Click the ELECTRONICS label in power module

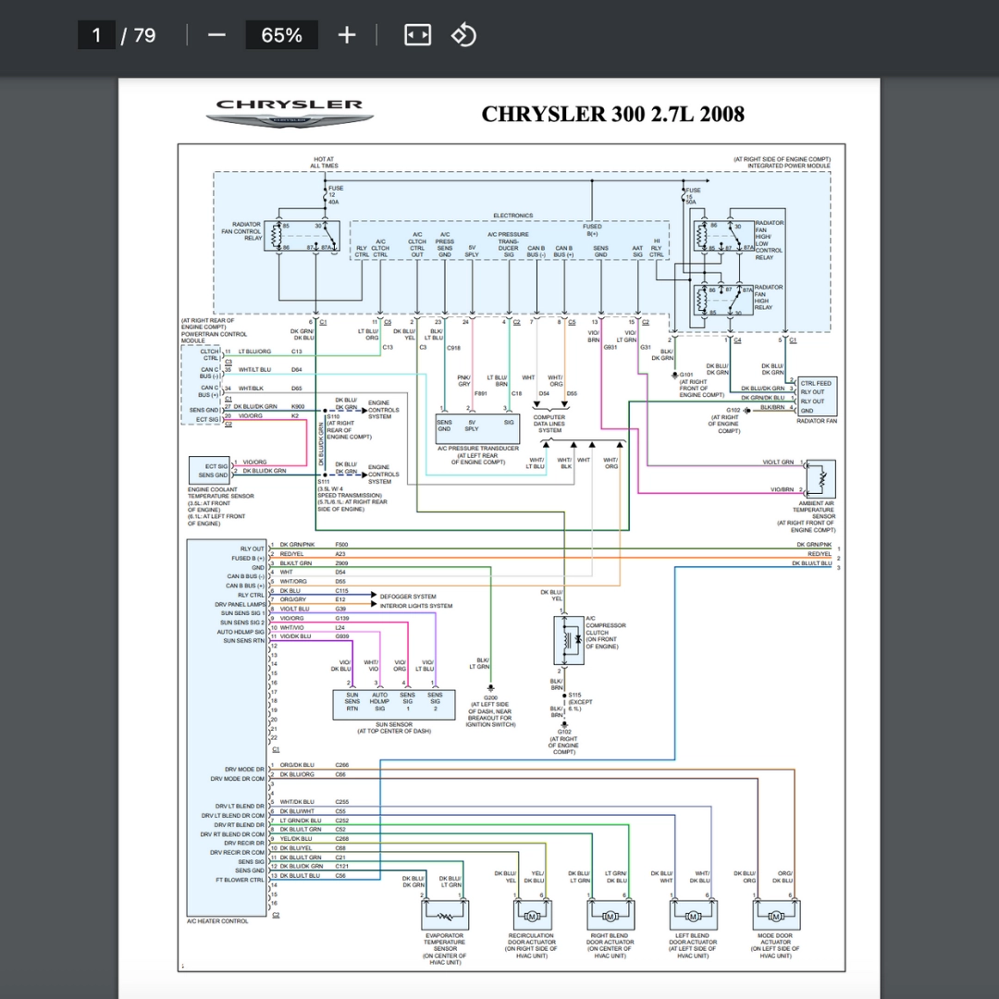512,216
